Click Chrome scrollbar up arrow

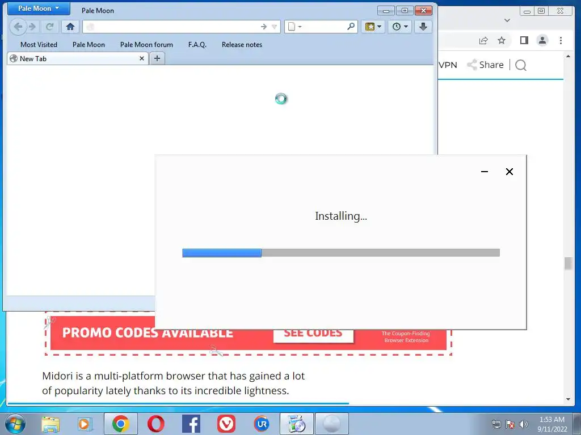[x=568, y=56]
